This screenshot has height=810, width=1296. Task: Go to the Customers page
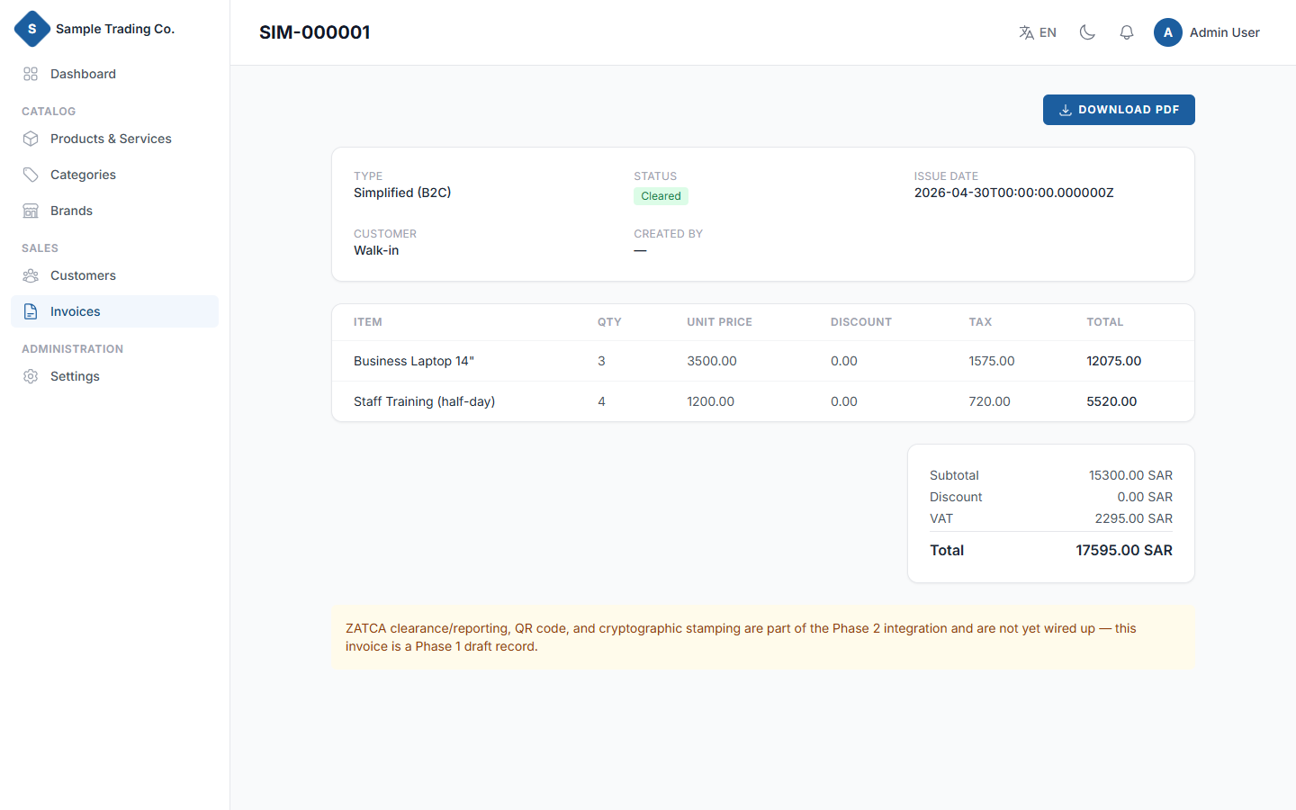click(114, 275)
